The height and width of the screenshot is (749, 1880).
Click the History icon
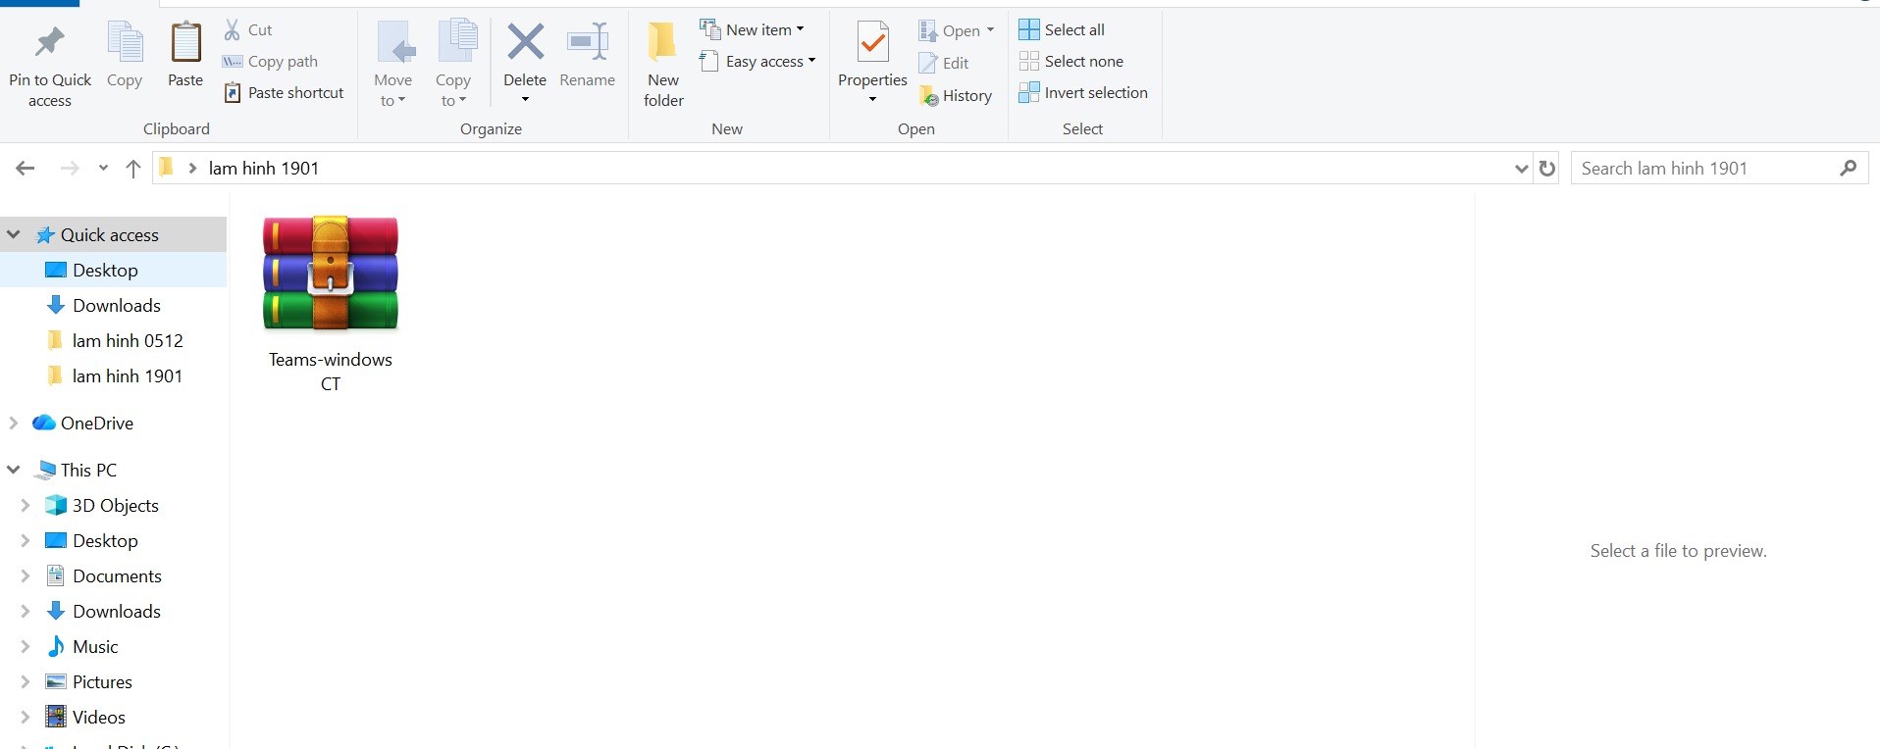pos(929,96)
